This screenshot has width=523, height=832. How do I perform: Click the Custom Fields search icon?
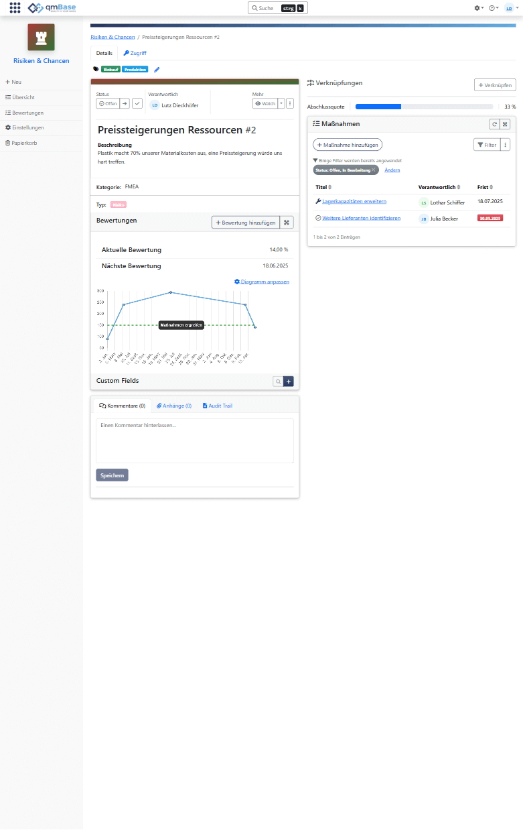278,381
